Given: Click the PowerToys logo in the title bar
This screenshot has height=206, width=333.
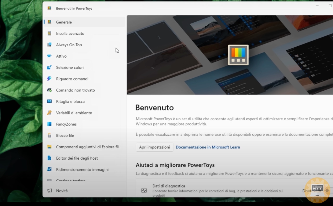Looking at the screenshot, I should (49, 8).
